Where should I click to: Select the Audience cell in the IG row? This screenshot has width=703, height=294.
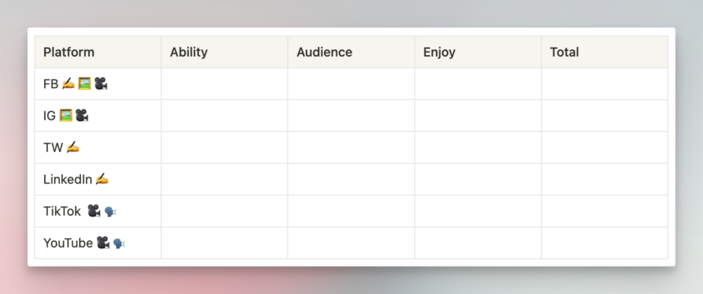click(x=351, y=115)
